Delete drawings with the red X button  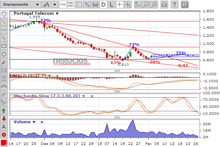(x=4, y=135)
